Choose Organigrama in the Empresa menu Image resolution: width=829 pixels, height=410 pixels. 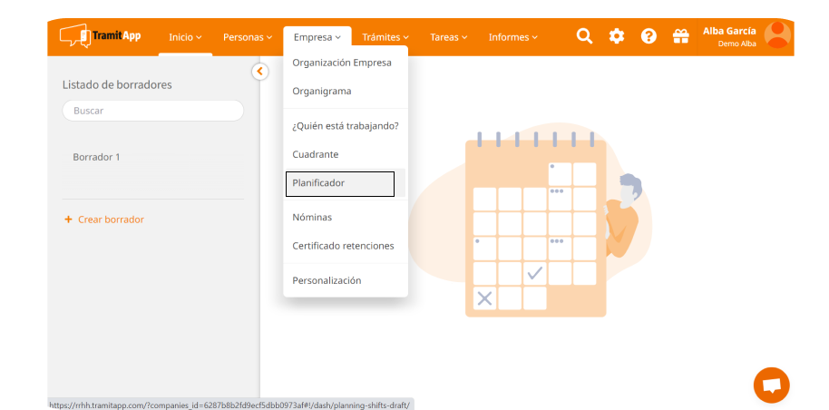[x=322, y=91]
